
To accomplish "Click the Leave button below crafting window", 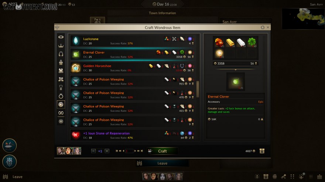I will click(x=162, y=163).
